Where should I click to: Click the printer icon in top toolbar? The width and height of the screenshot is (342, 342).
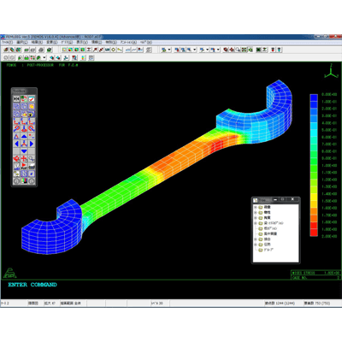coord(41,50)
